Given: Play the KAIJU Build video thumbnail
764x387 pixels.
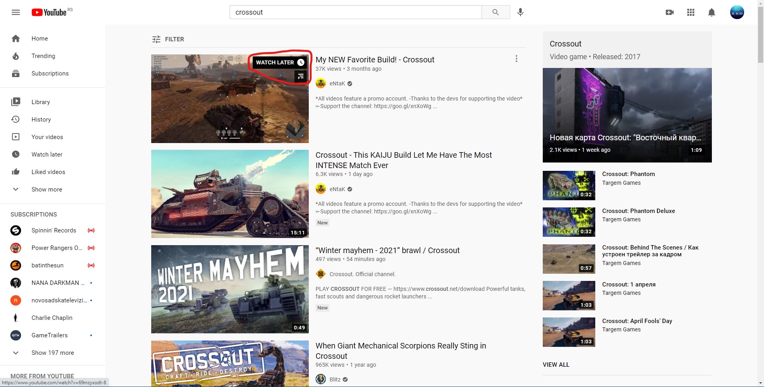Looking at the screenshot, I should pos(230,194).
